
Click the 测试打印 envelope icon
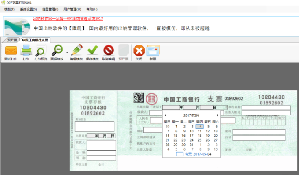point(11,50)
